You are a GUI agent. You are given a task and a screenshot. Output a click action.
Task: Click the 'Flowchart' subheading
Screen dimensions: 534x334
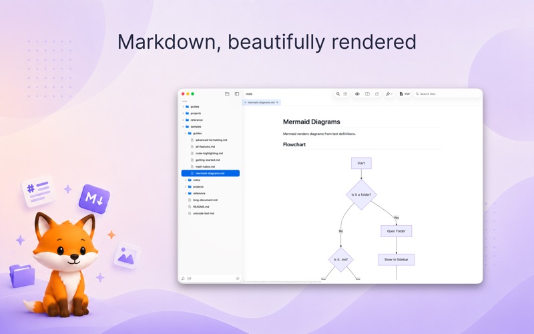[x=294, y=144]
